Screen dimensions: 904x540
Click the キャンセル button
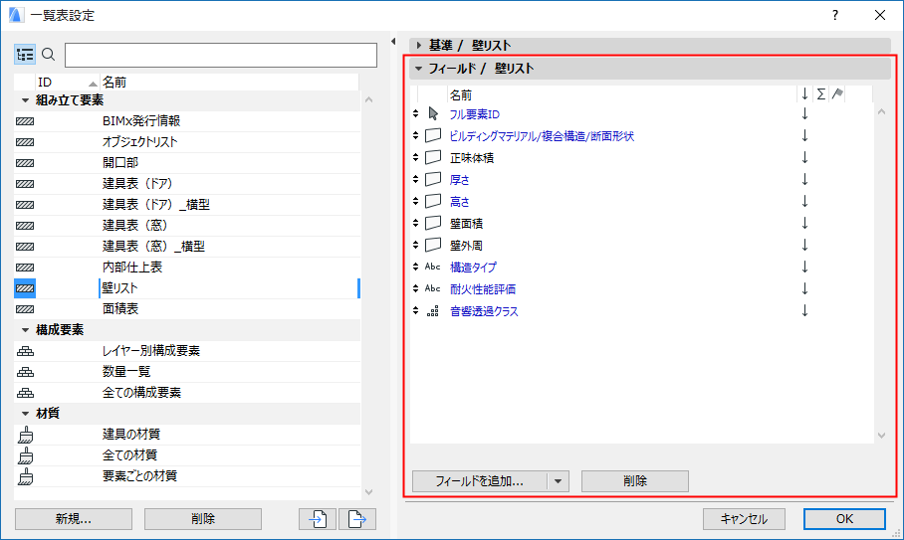tap(744, 519)
